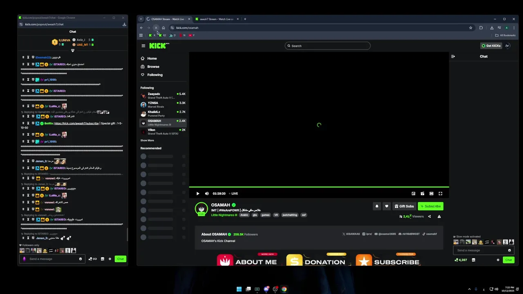Select OSAMAH channel in Following list
The width and height of the screenshot is (523, 294).
[x=163, y=122]
